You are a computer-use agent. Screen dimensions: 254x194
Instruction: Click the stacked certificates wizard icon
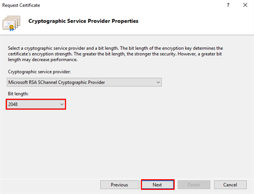(x=11, y=23)
